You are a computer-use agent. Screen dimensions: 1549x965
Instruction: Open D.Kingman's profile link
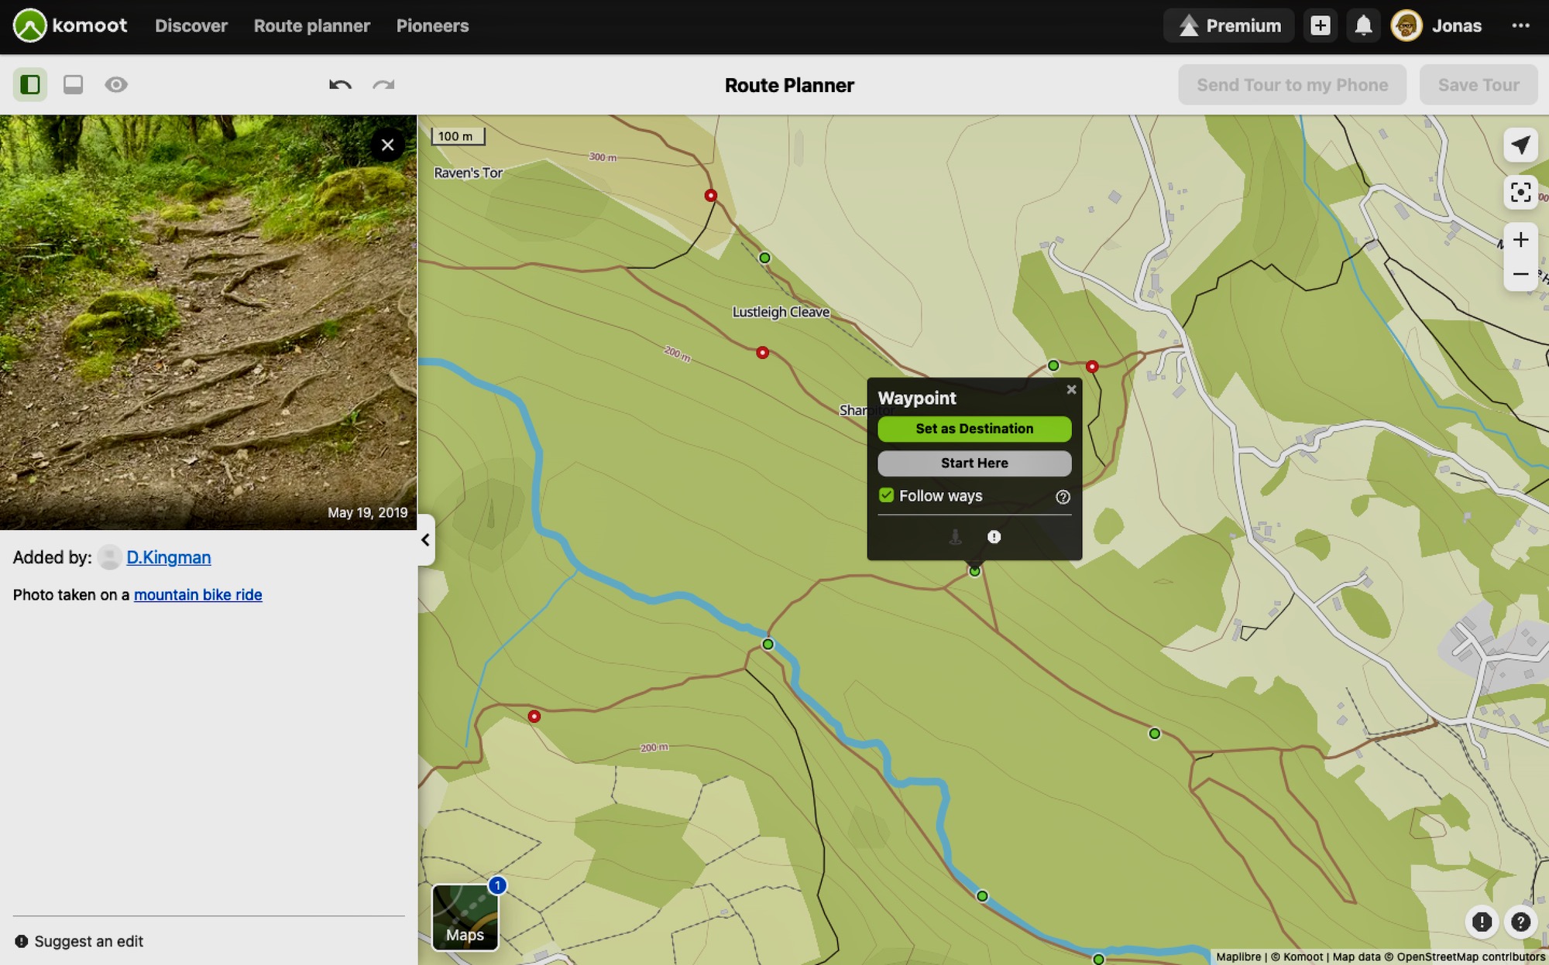click(168, 557)
